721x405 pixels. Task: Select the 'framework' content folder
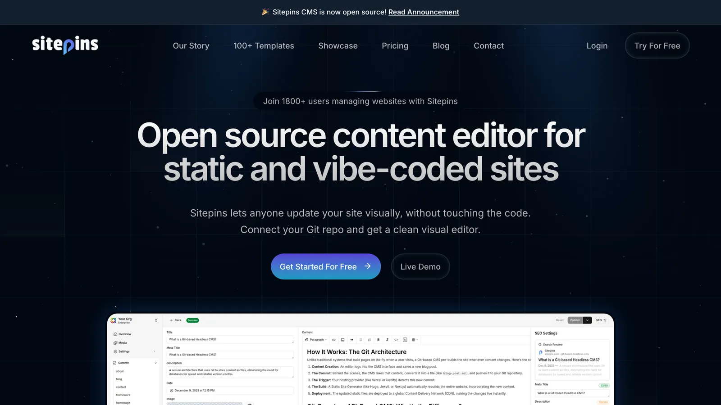click(123, 395)
